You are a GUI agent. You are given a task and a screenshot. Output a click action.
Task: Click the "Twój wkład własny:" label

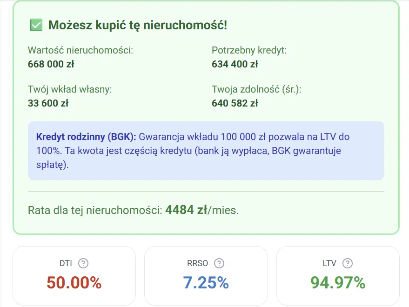click(70, 89)
